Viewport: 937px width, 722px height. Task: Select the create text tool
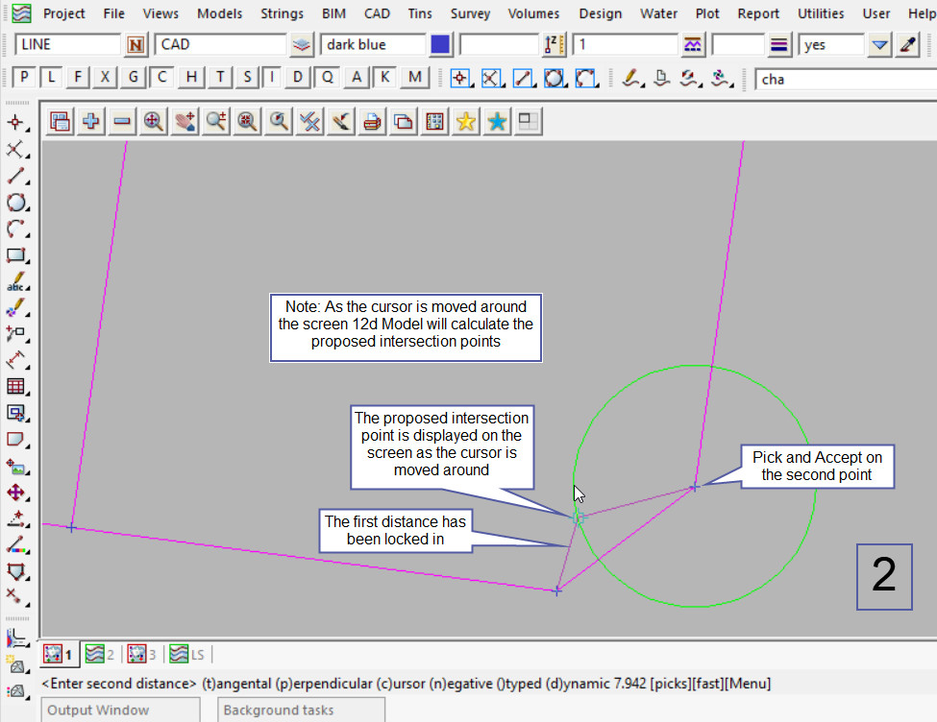click(15, 283)
